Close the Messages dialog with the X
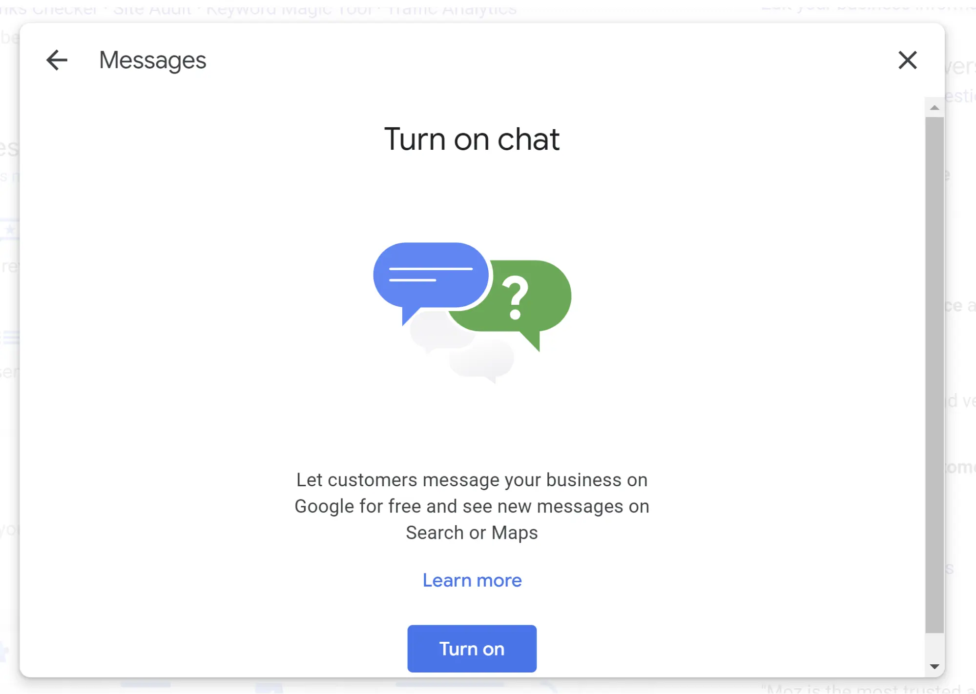 pos(908,60)
